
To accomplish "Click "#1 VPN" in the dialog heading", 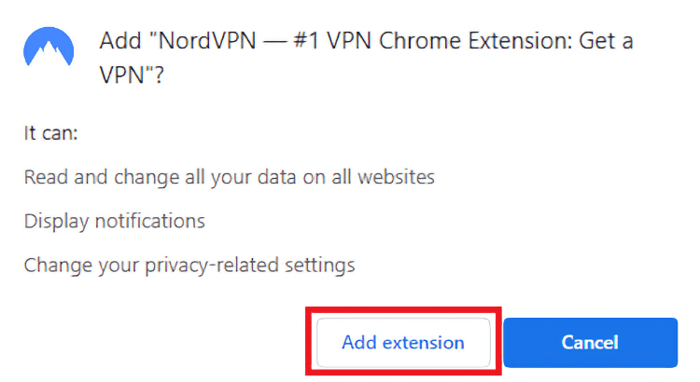I will [x=332, y=41].
